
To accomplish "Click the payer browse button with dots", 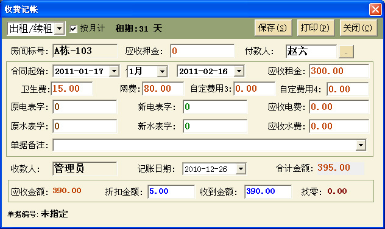I will 346,52.
